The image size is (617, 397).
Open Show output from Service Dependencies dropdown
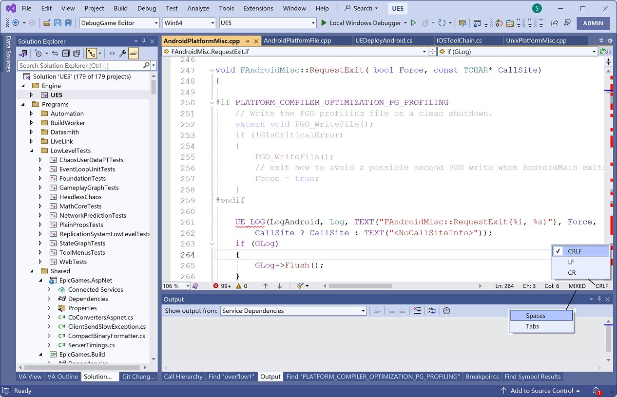point(293,311)
